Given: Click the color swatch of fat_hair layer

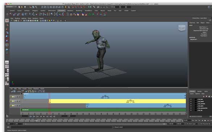Looking at the screenshot, I should tap(196, 100).
